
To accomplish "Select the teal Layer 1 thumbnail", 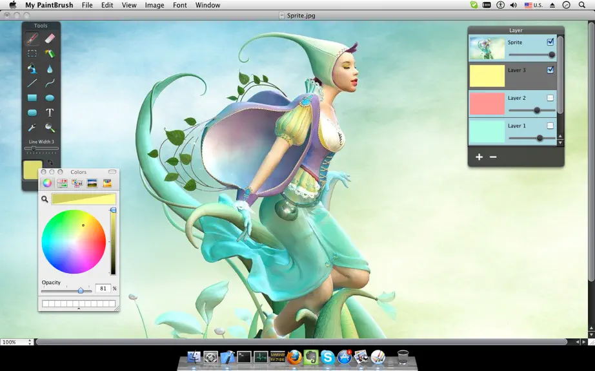I will tap(487, 131).
